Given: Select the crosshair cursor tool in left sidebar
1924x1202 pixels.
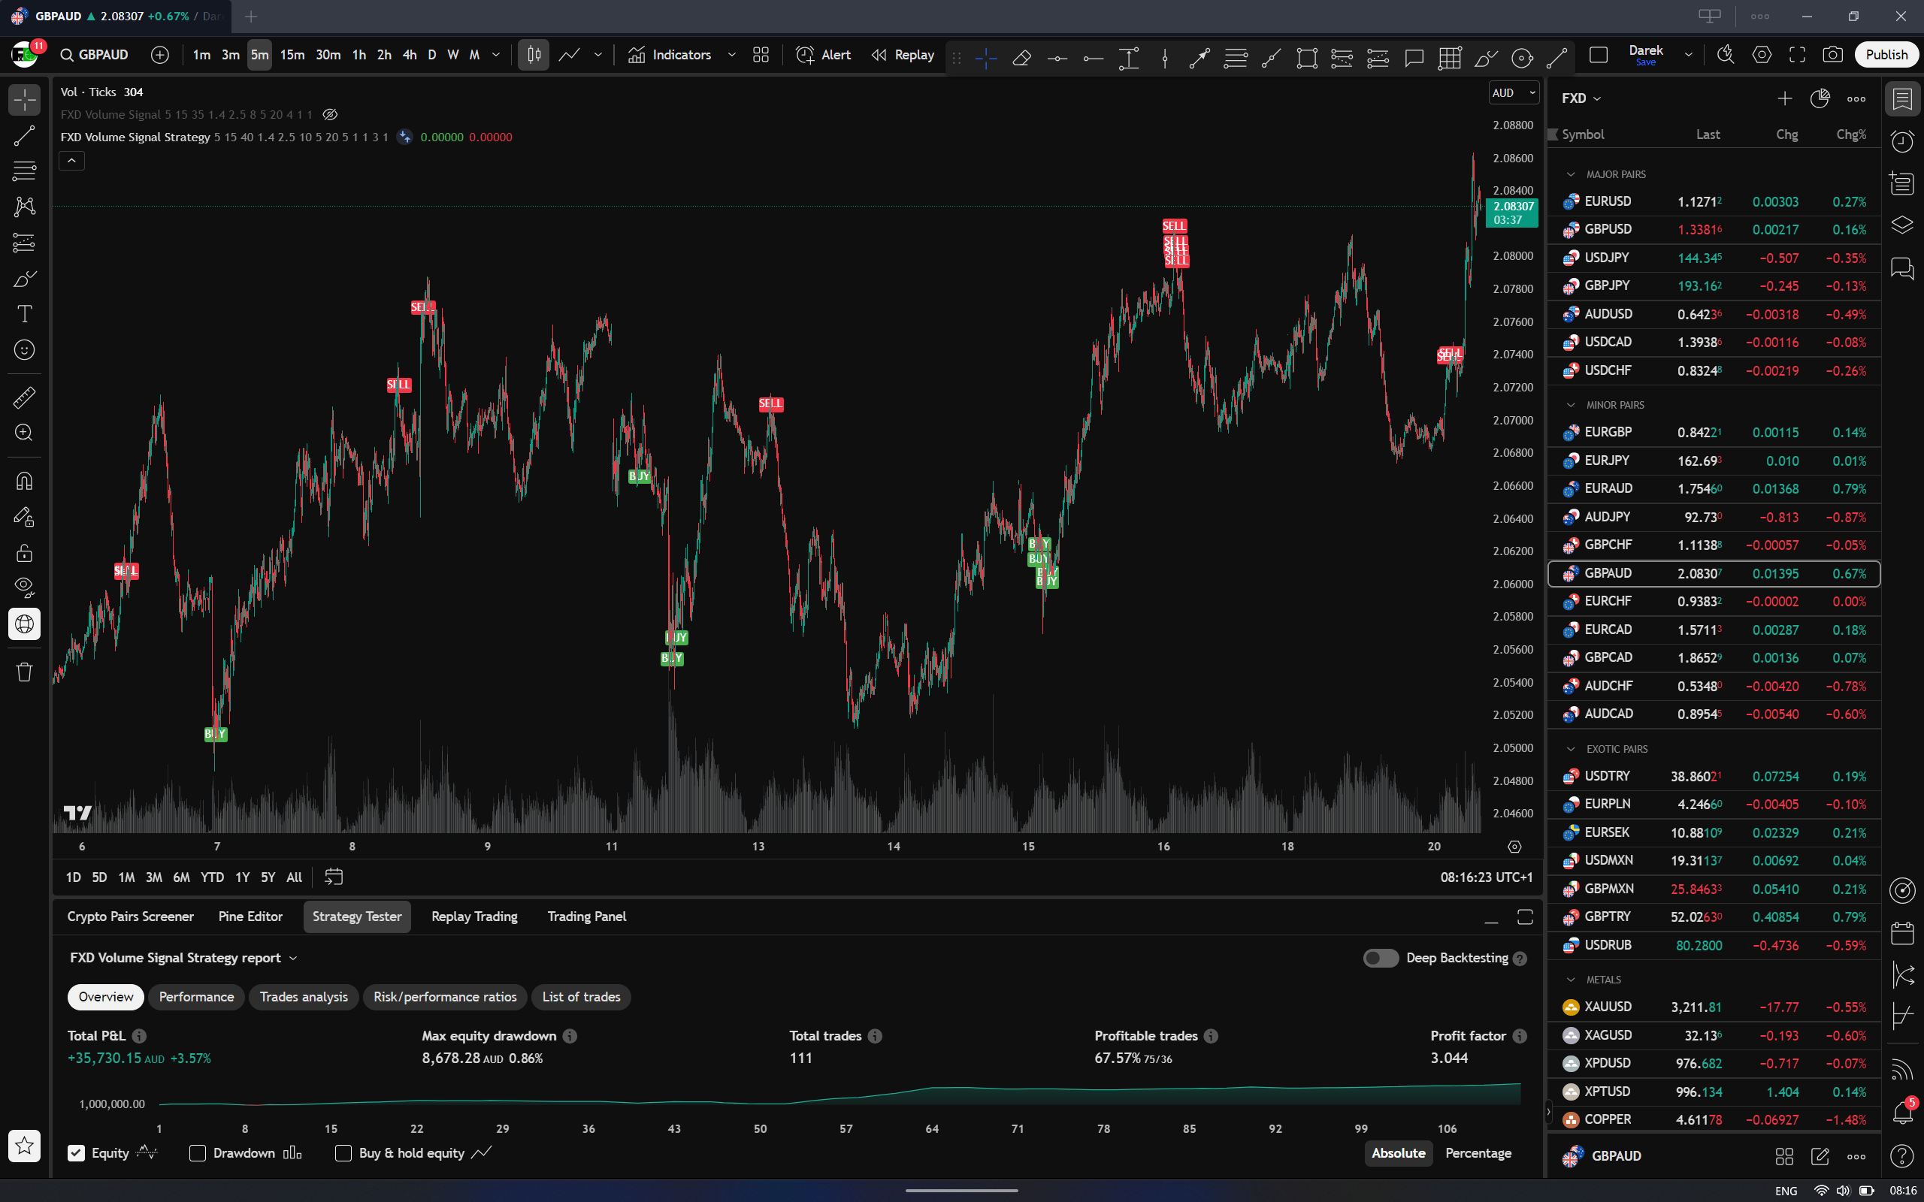Looking at the screenshot, I should pos(25,100).
